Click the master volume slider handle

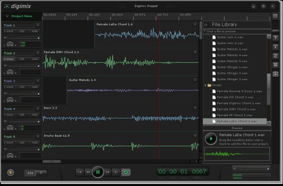[x=268, y=169]
